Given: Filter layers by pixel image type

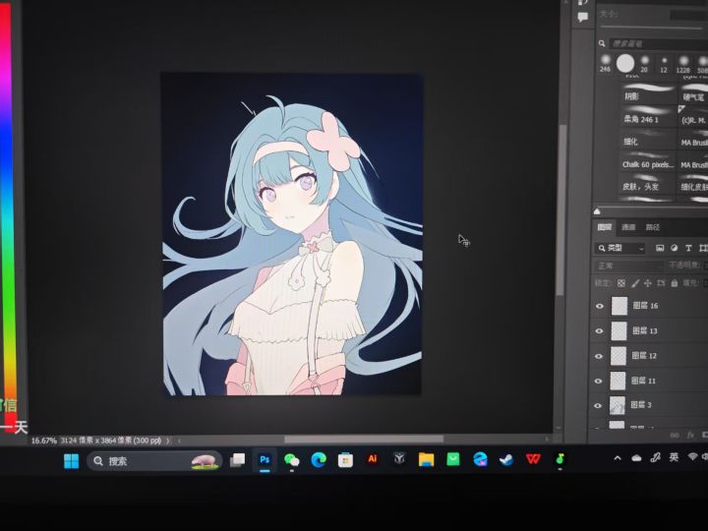Looking at the screenshot, I should [x=660, y=248].
